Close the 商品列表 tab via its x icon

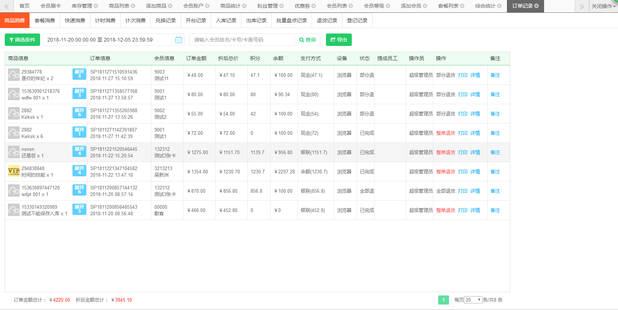tap(133, 6)
